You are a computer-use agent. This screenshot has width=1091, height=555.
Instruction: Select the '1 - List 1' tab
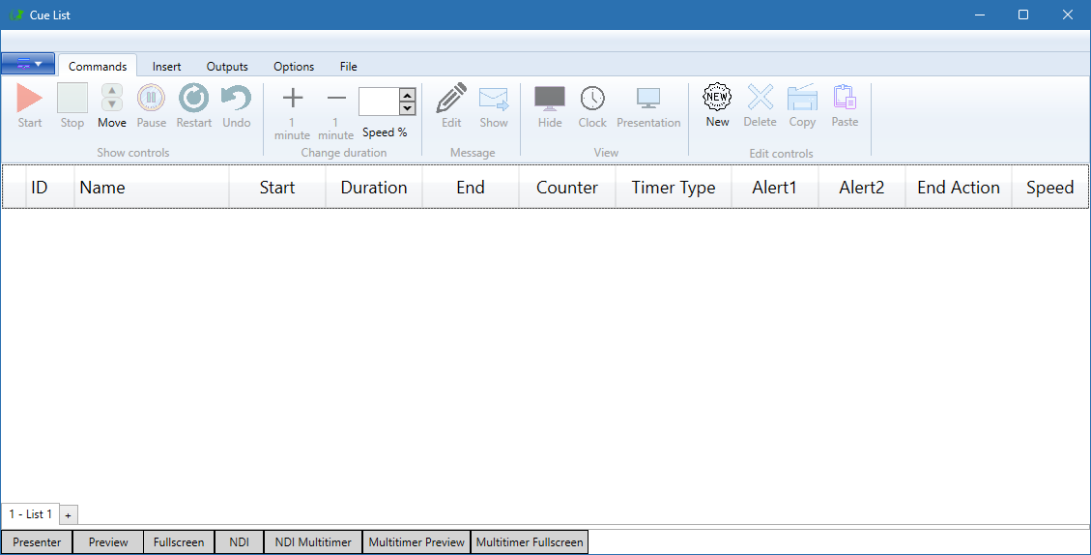31,514
